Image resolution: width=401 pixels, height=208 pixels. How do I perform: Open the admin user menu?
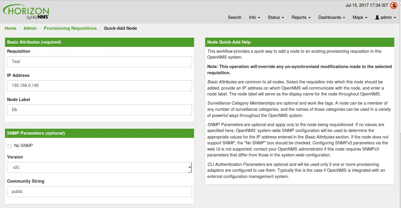(x=386, y=17)
